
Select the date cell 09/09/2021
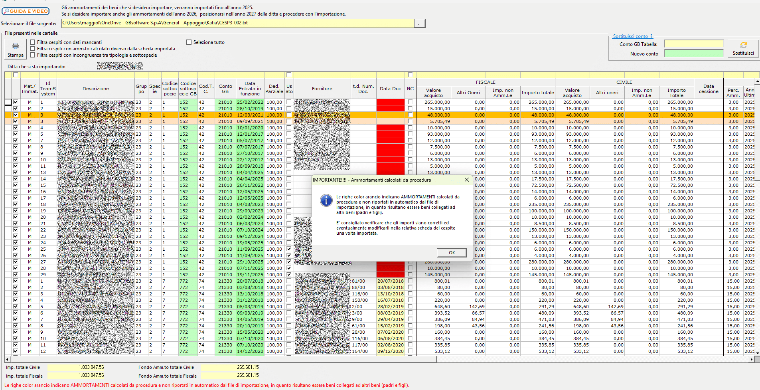[250, 121]
